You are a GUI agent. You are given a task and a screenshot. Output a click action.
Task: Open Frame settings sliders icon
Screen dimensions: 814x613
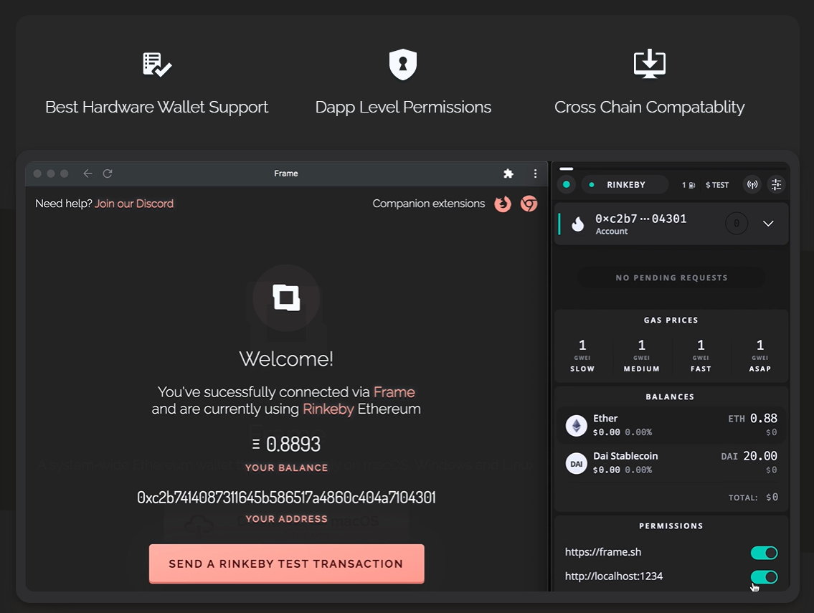coord(776,185)
